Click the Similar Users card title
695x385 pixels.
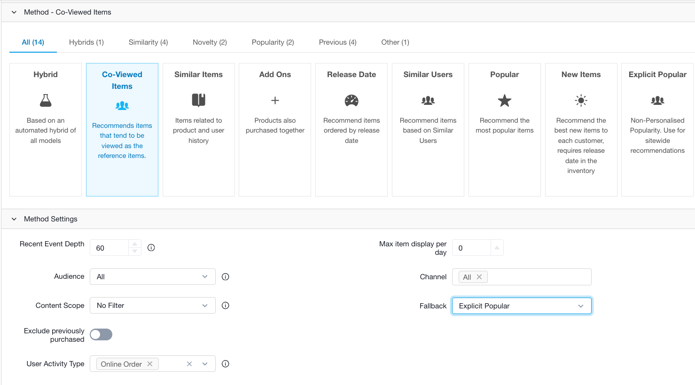pyautogui.click(x=428, y=74)
